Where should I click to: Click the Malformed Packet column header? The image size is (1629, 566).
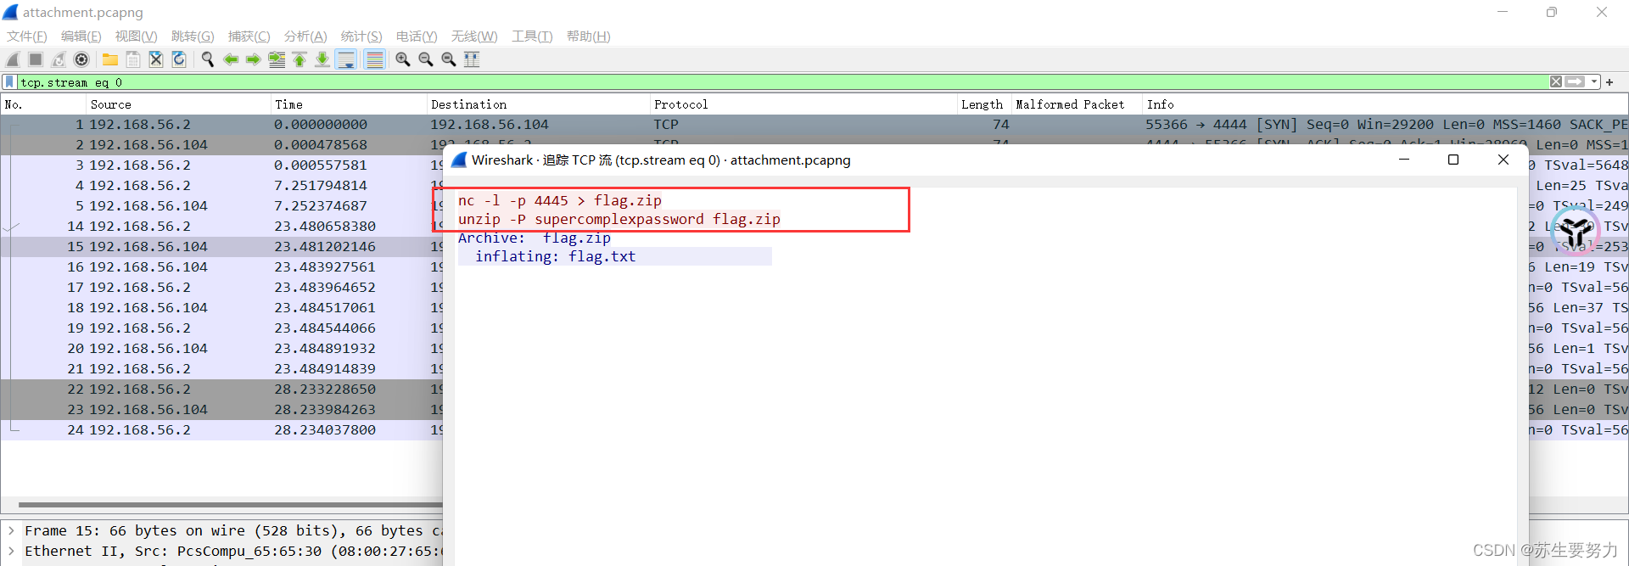point(1077,104)
